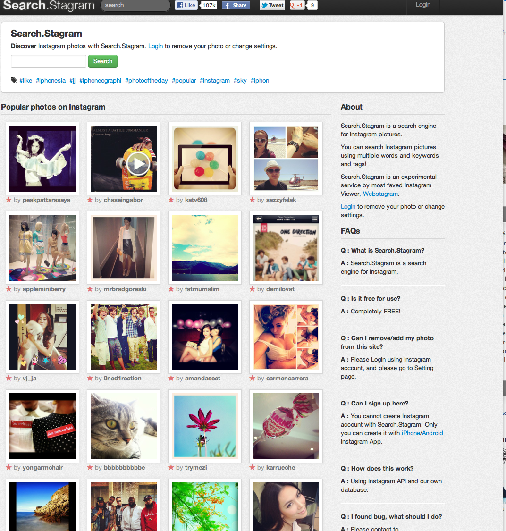The width and height of the screenshot is (506, 531).
Task: Play the video by chaseingabor
Action: coord(138,164)
